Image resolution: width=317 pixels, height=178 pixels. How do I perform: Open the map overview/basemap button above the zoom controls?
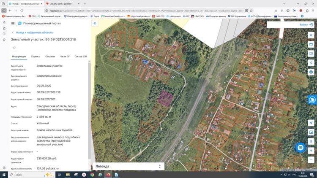tap(311, 132)
